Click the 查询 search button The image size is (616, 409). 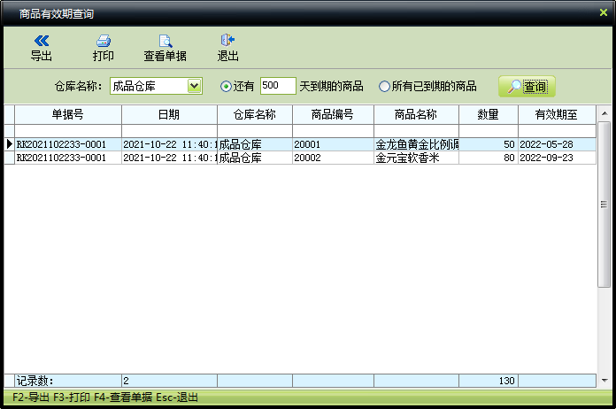click(527, 87)
